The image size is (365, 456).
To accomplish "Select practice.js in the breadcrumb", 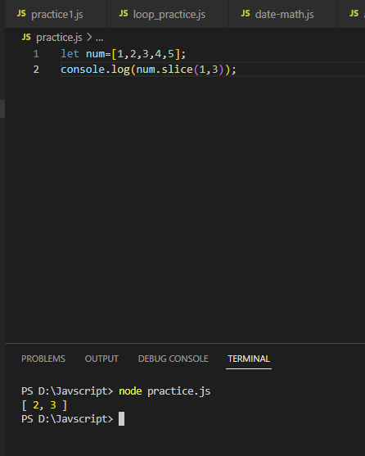I will click(x=59, y=38).
